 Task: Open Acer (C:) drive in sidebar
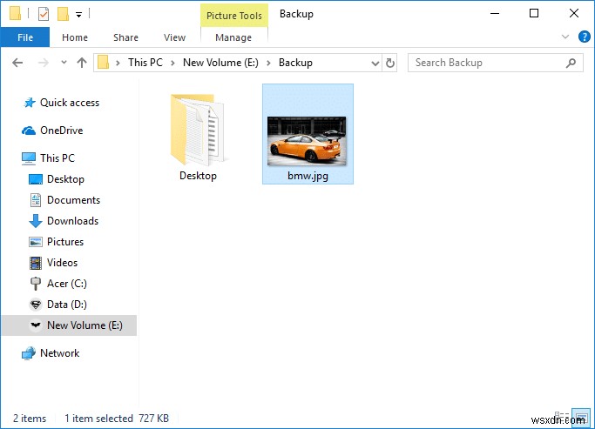click(x=67, y=284)
